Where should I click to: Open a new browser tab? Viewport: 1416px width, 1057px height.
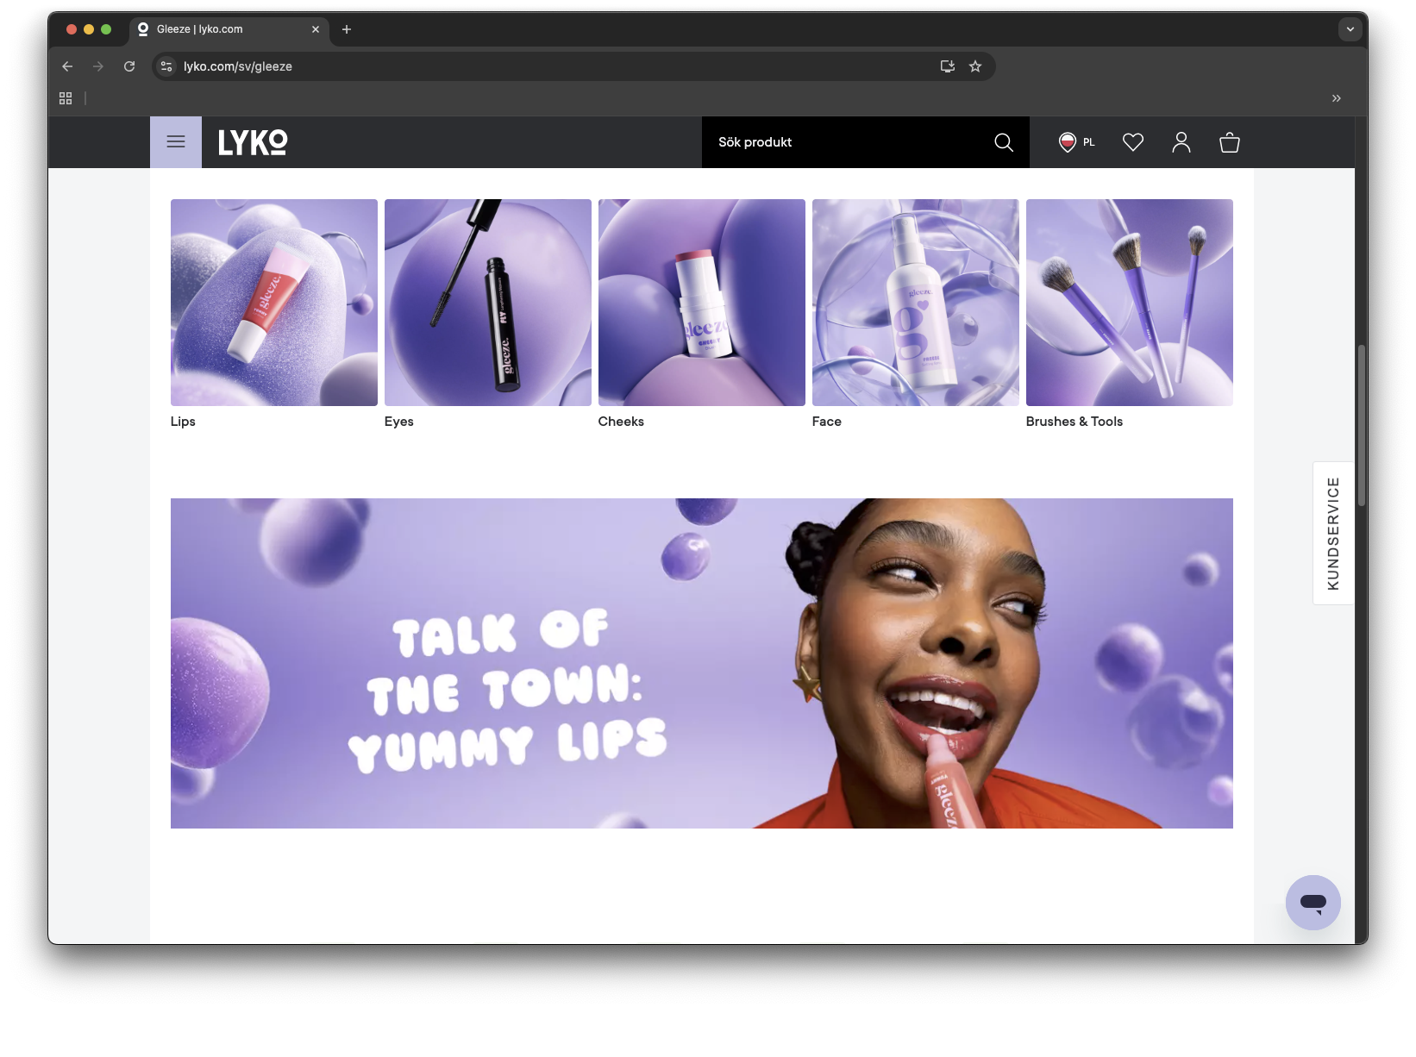347,29
